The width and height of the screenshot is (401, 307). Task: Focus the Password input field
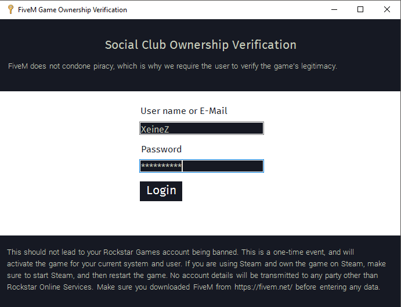pos(201,166)
